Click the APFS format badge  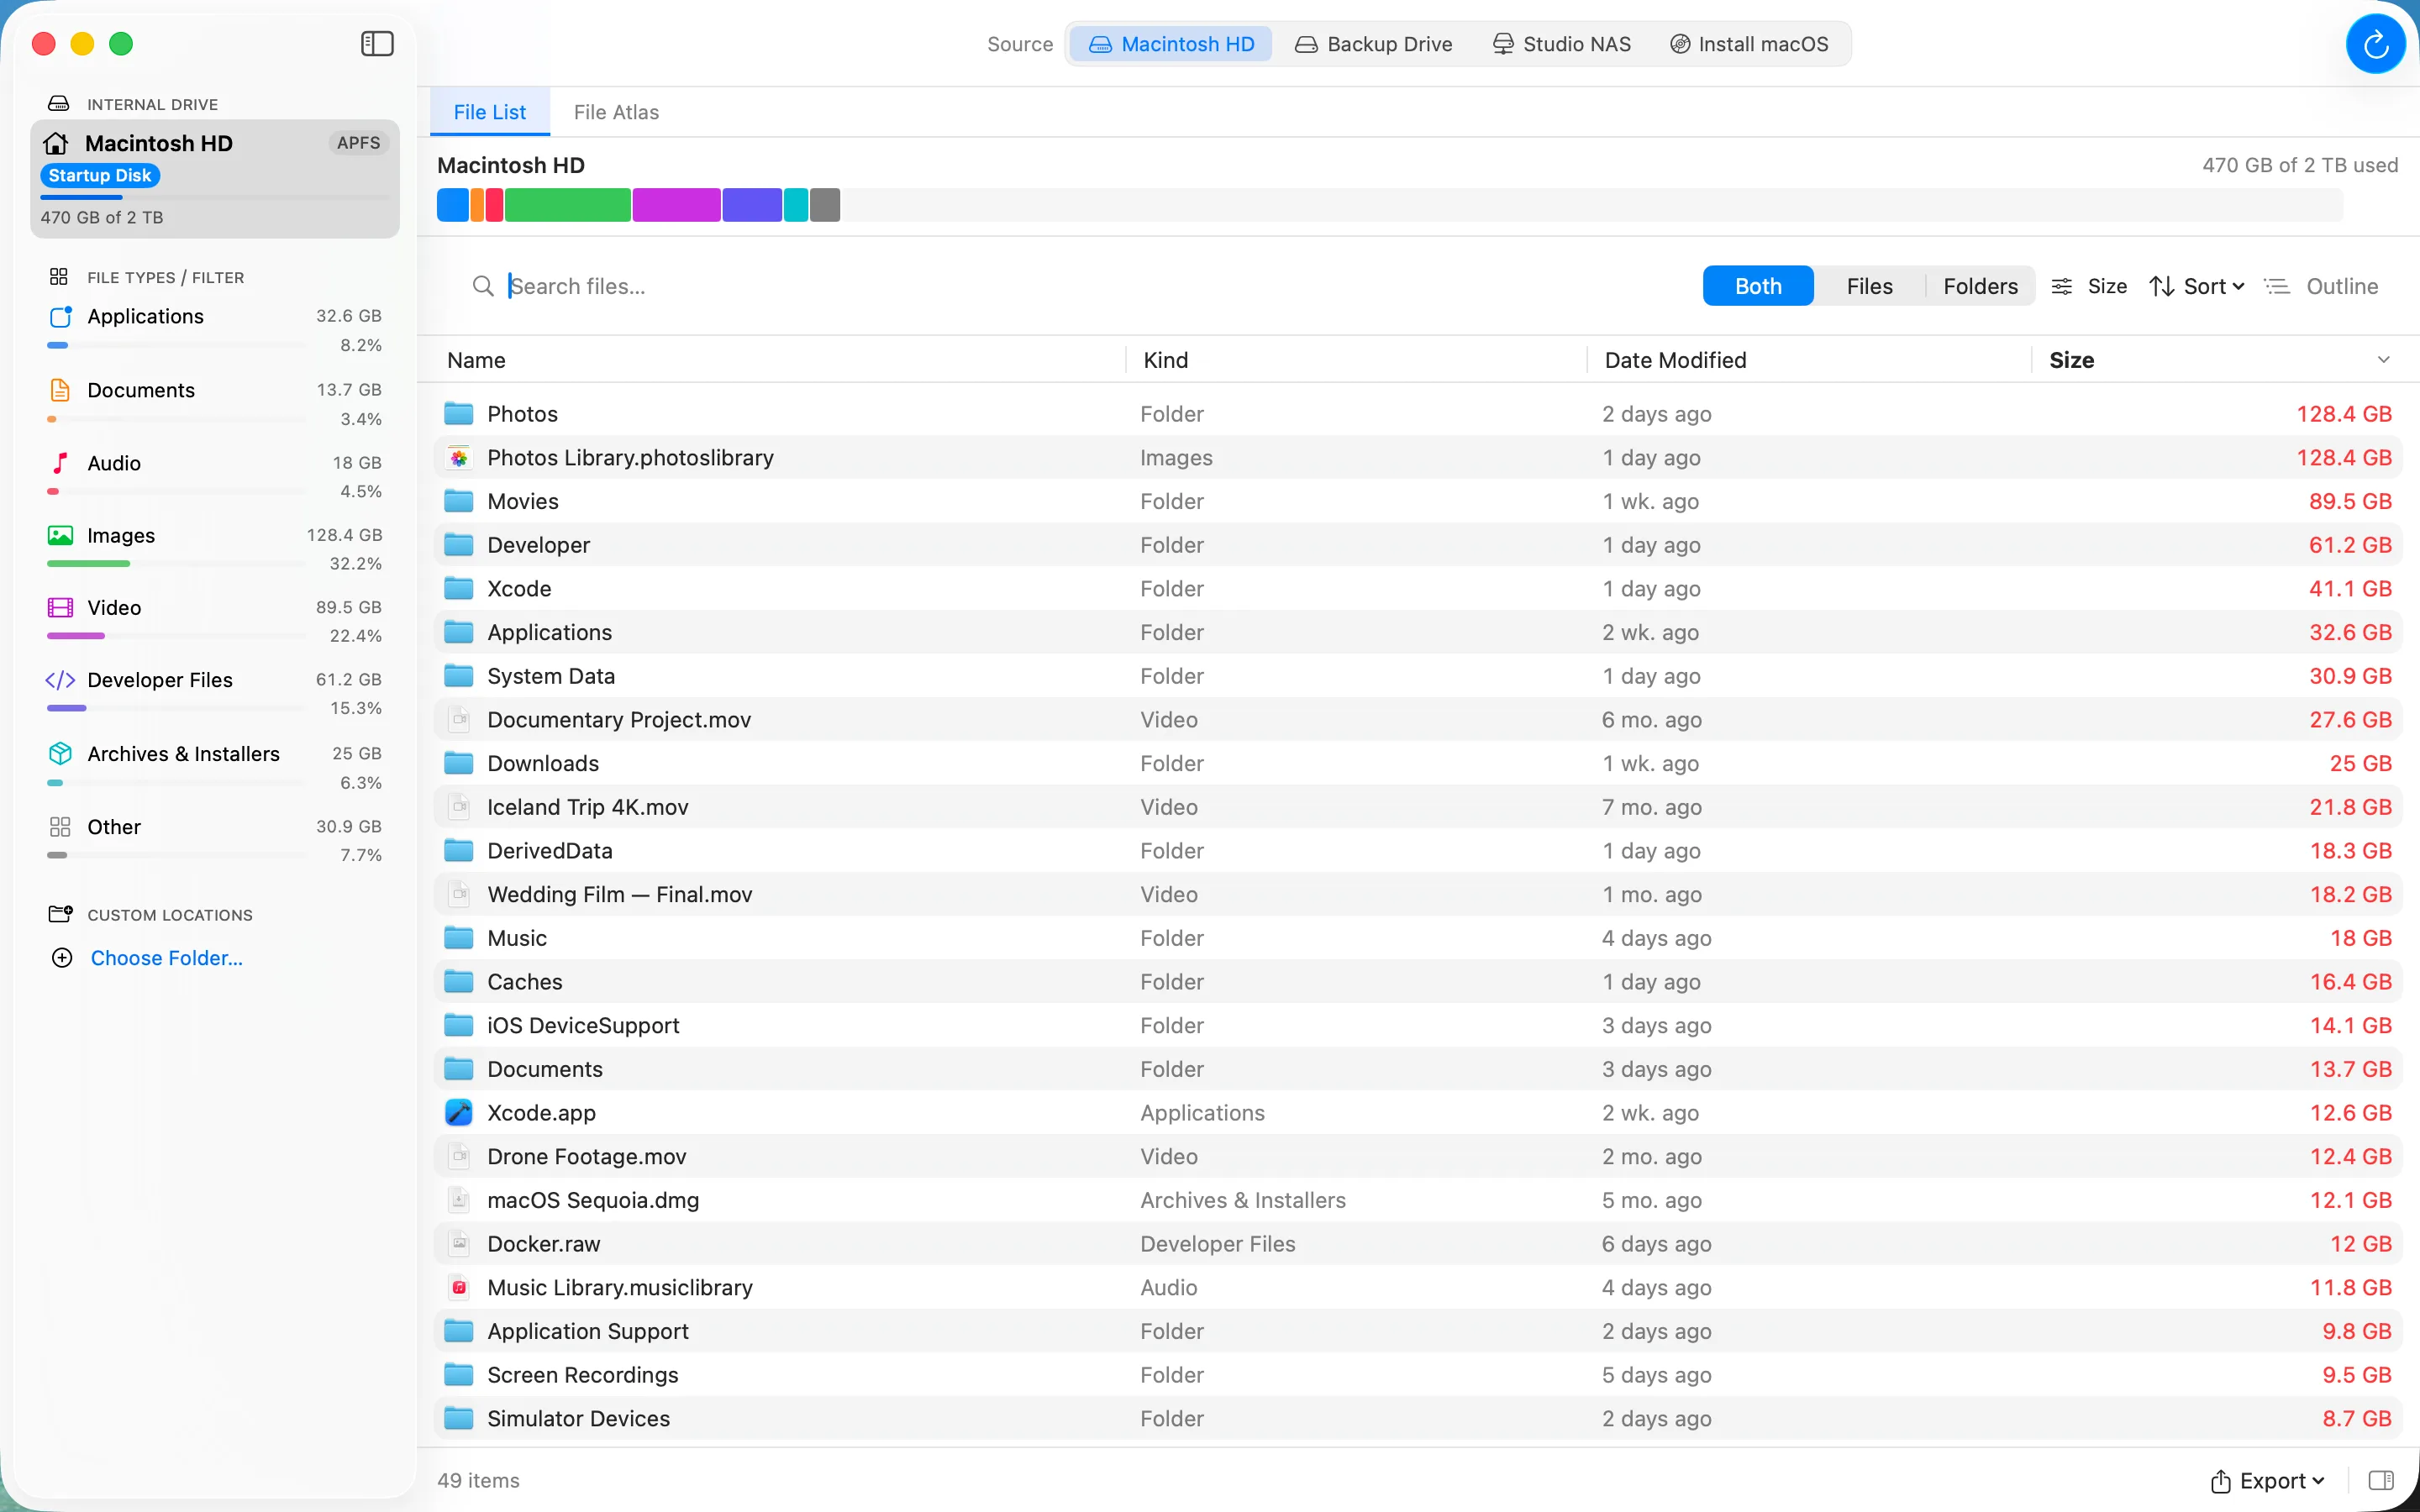point(358,143)
